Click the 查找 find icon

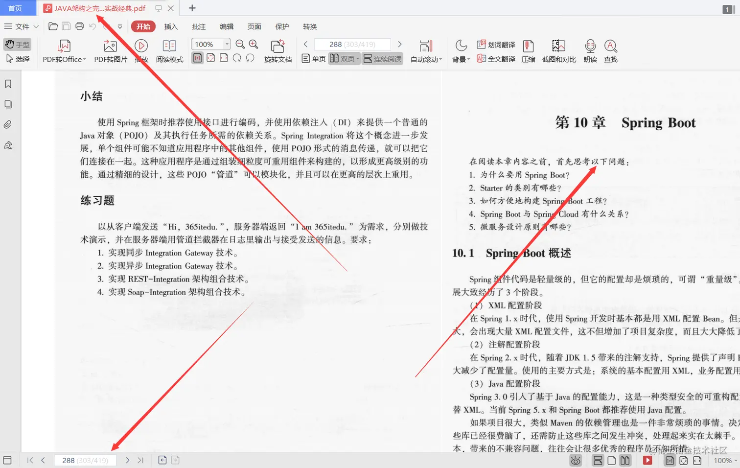pyautogui.click(x=610, y=51)
